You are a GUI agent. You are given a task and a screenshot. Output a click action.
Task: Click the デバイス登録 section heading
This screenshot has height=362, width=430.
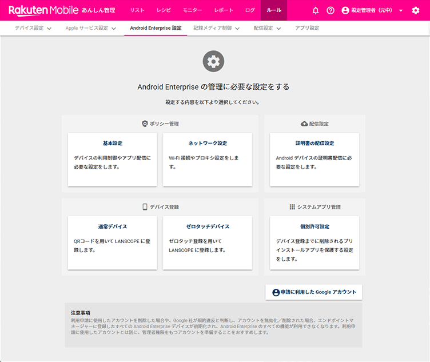click(164, 207)
